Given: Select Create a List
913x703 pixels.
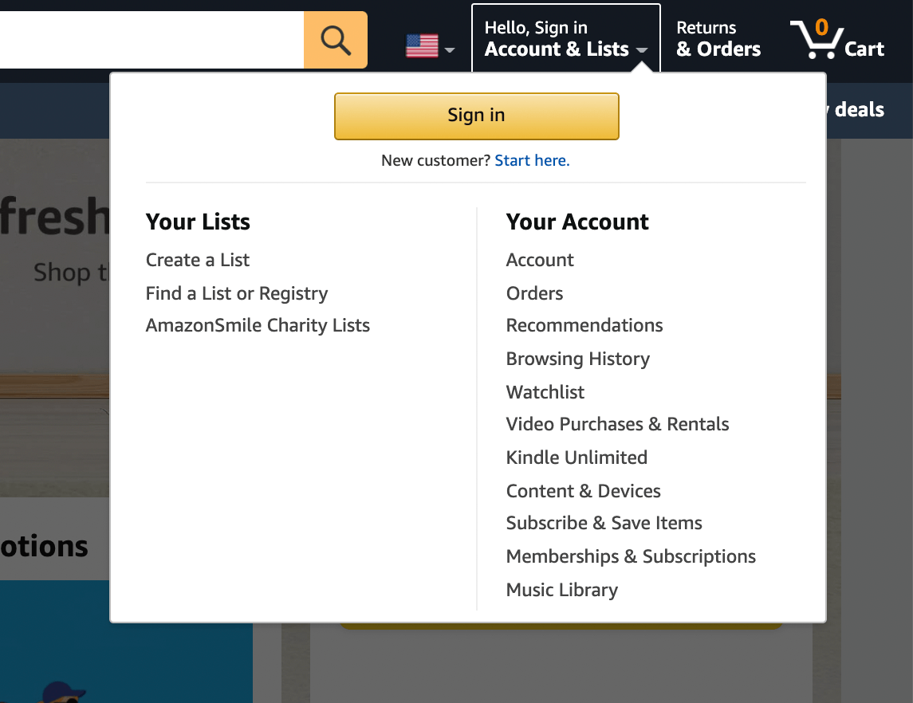Looking at the screenshot, I should [x=198, y=260].
